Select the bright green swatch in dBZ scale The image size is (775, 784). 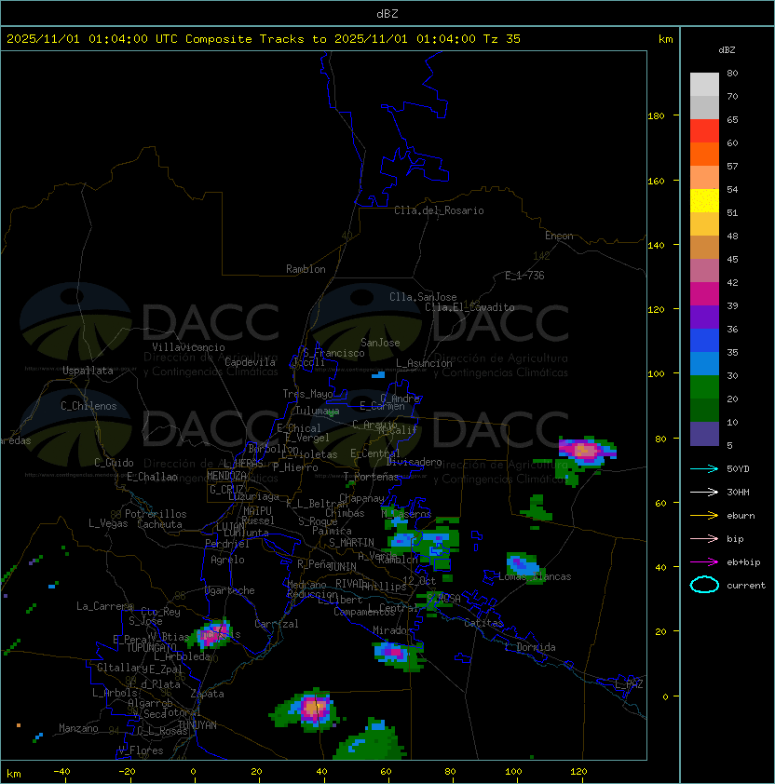[x=704, y=387]
